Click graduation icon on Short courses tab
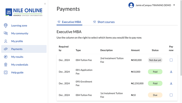The image size is (182, 103). 95,22
